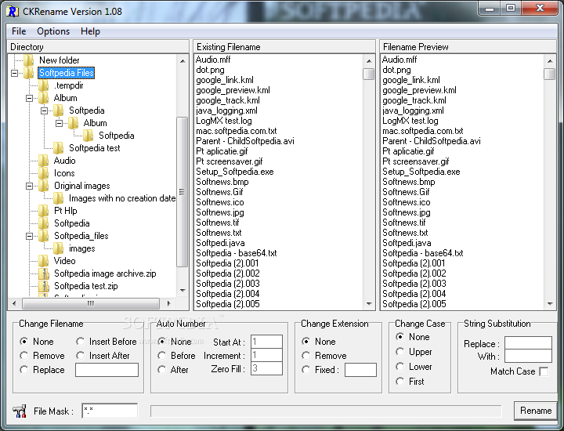Open the Help menu
This screenshot has height=431, width=564.
pos(90,31)
